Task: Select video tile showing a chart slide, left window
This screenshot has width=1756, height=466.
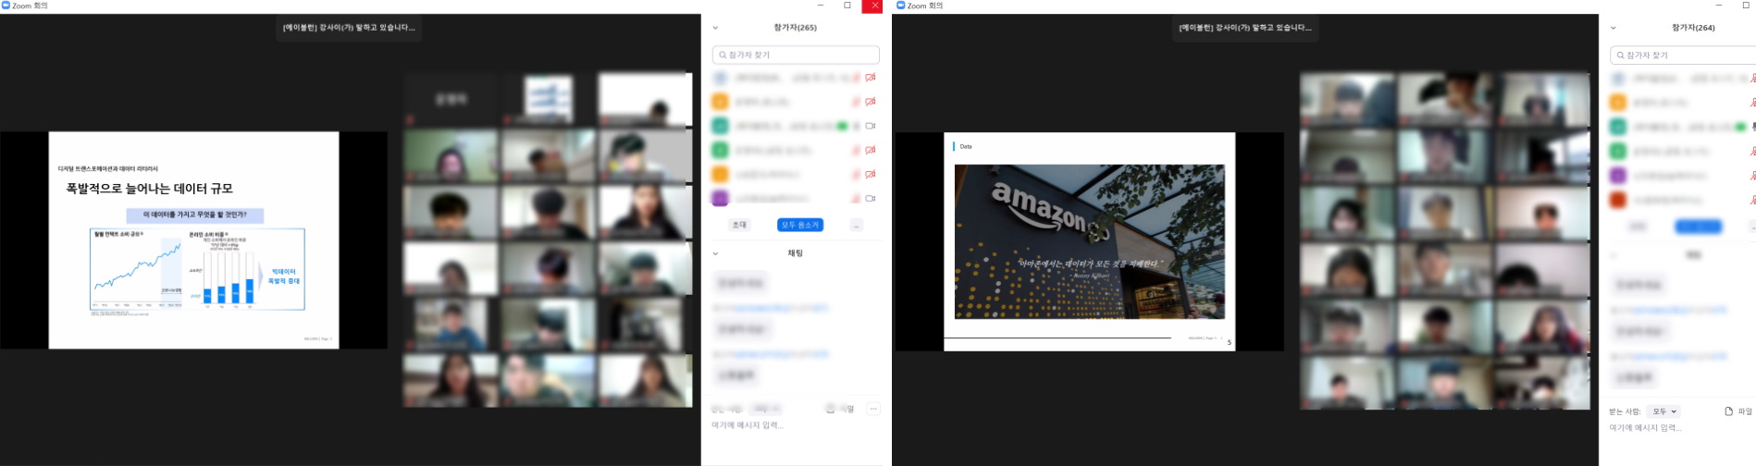Action: (548, 99)
